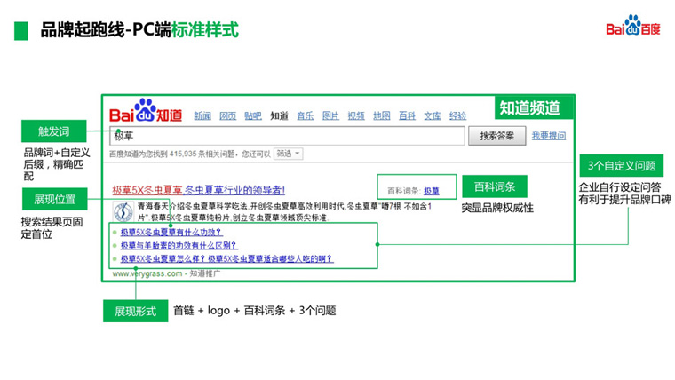
Task: Open the 地图 tab
Action: click(381, 115)
